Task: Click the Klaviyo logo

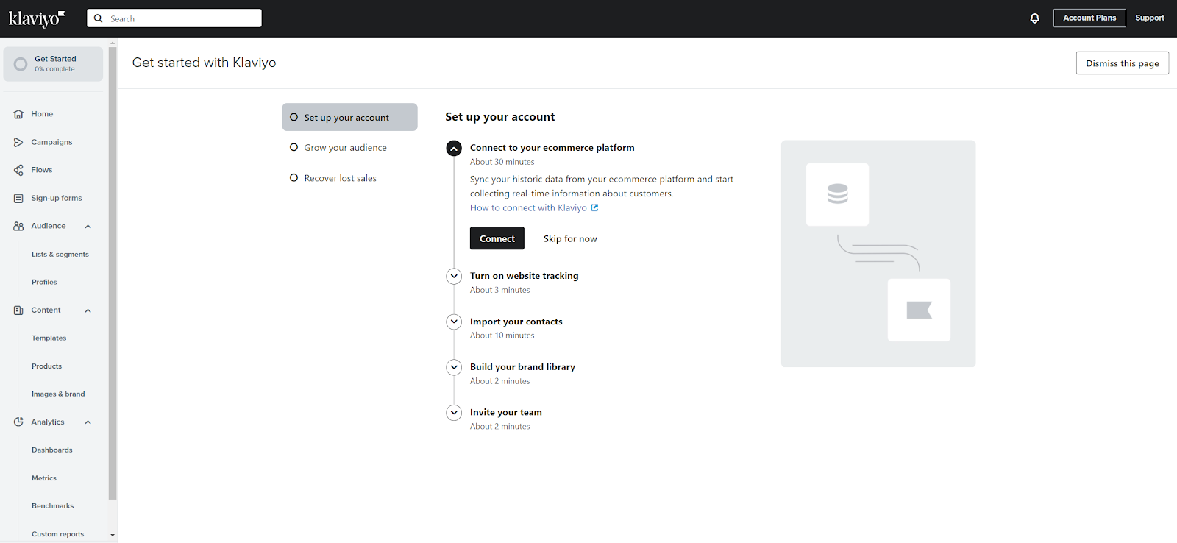Action: tap(36, 18)
